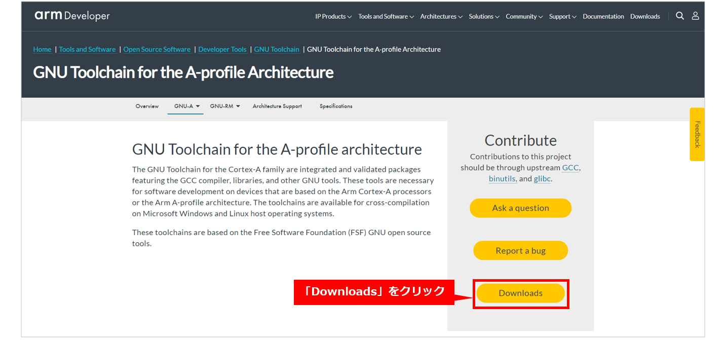This screenshot has width=725, height=340.
Task: Expand the Community menu
Action: pos(524,17)
